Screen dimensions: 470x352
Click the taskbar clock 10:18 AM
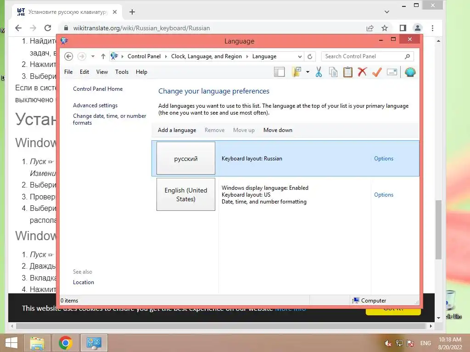click(x=450, y=340)
